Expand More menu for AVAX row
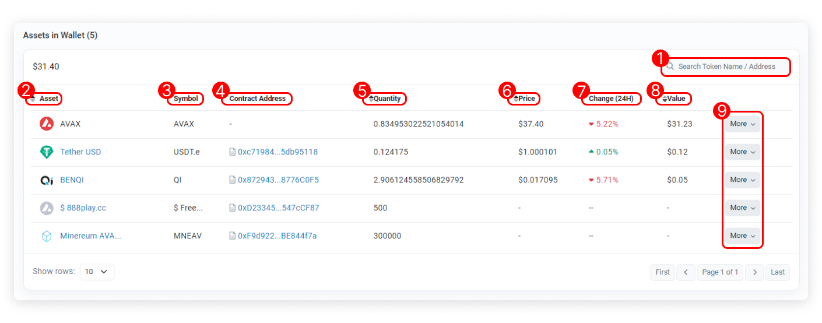Image resolution: width=822 pixels, height=323 pixels. pyautogui.click(x=742, y=124)
